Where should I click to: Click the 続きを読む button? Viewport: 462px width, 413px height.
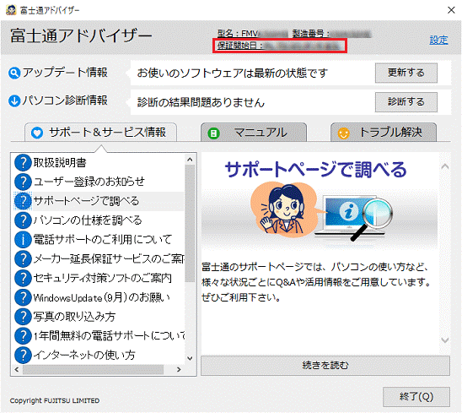point(325,366)
